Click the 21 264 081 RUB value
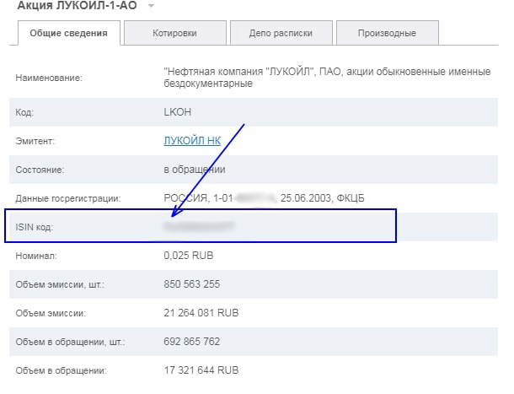This screenshot has width=514, height=394. [201, 312]
